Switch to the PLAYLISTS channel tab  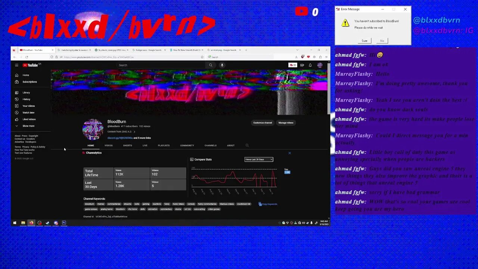(164, 145)
